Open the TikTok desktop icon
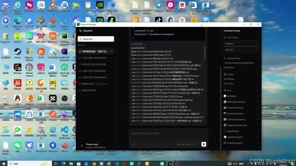Screen dimensions: 296x166 (x=158, y=19)
